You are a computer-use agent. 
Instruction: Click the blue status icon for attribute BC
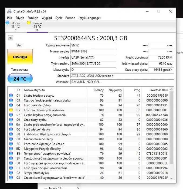(11, 144)
